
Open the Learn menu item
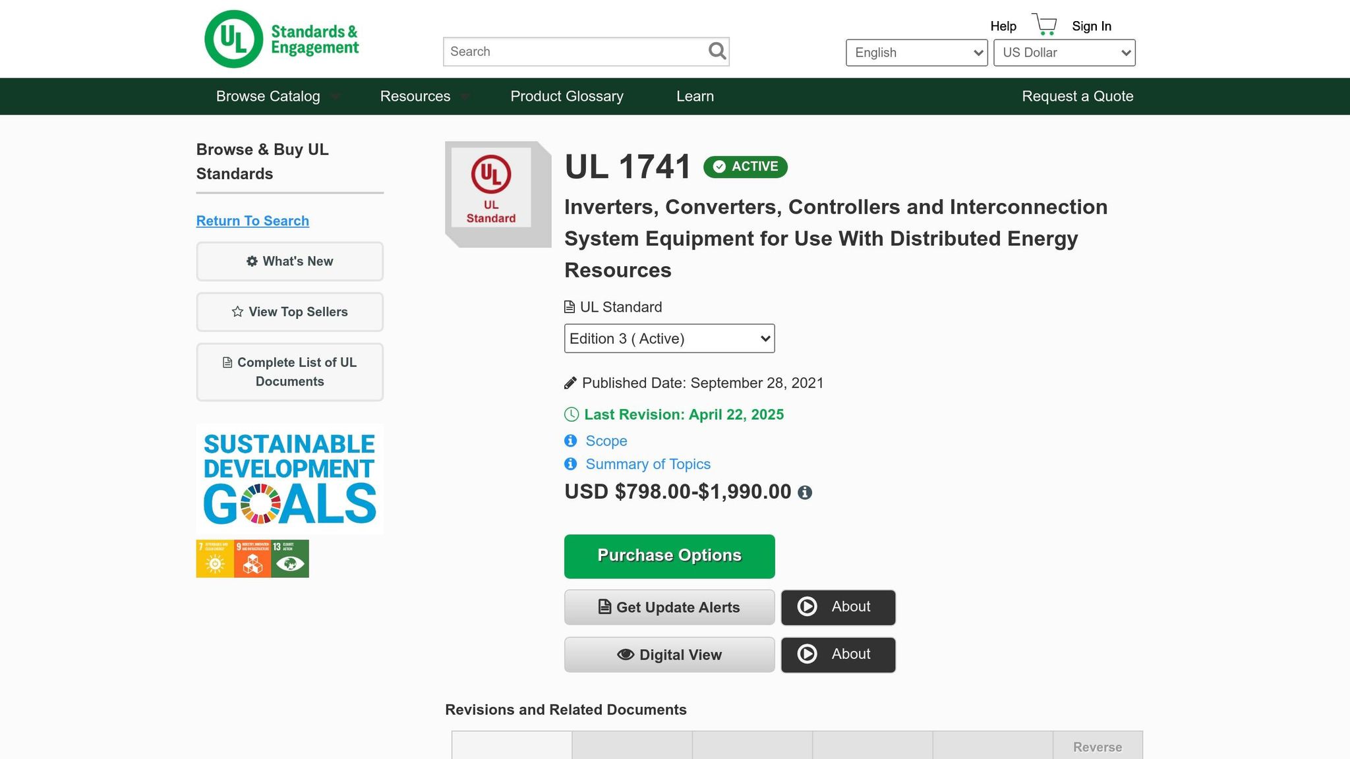click(x=695, y=96)
